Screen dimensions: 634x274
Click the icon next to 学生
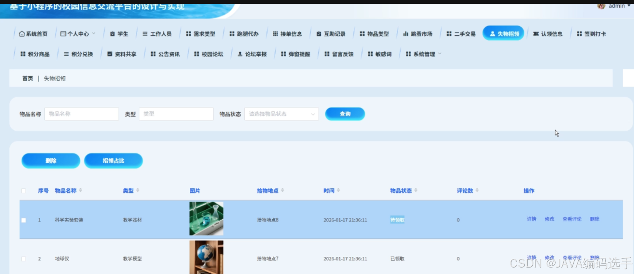[x=112, y=34]
